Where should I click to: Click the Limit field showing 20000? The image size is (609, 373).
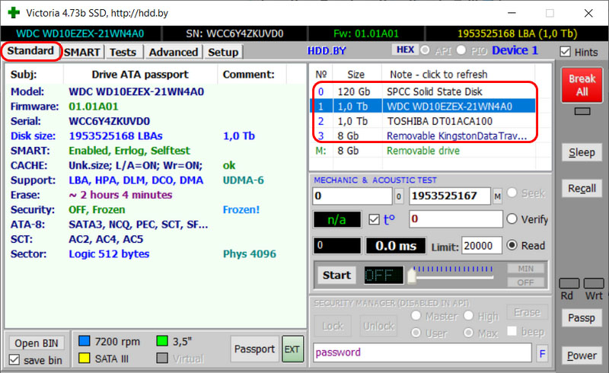(482, 246)
